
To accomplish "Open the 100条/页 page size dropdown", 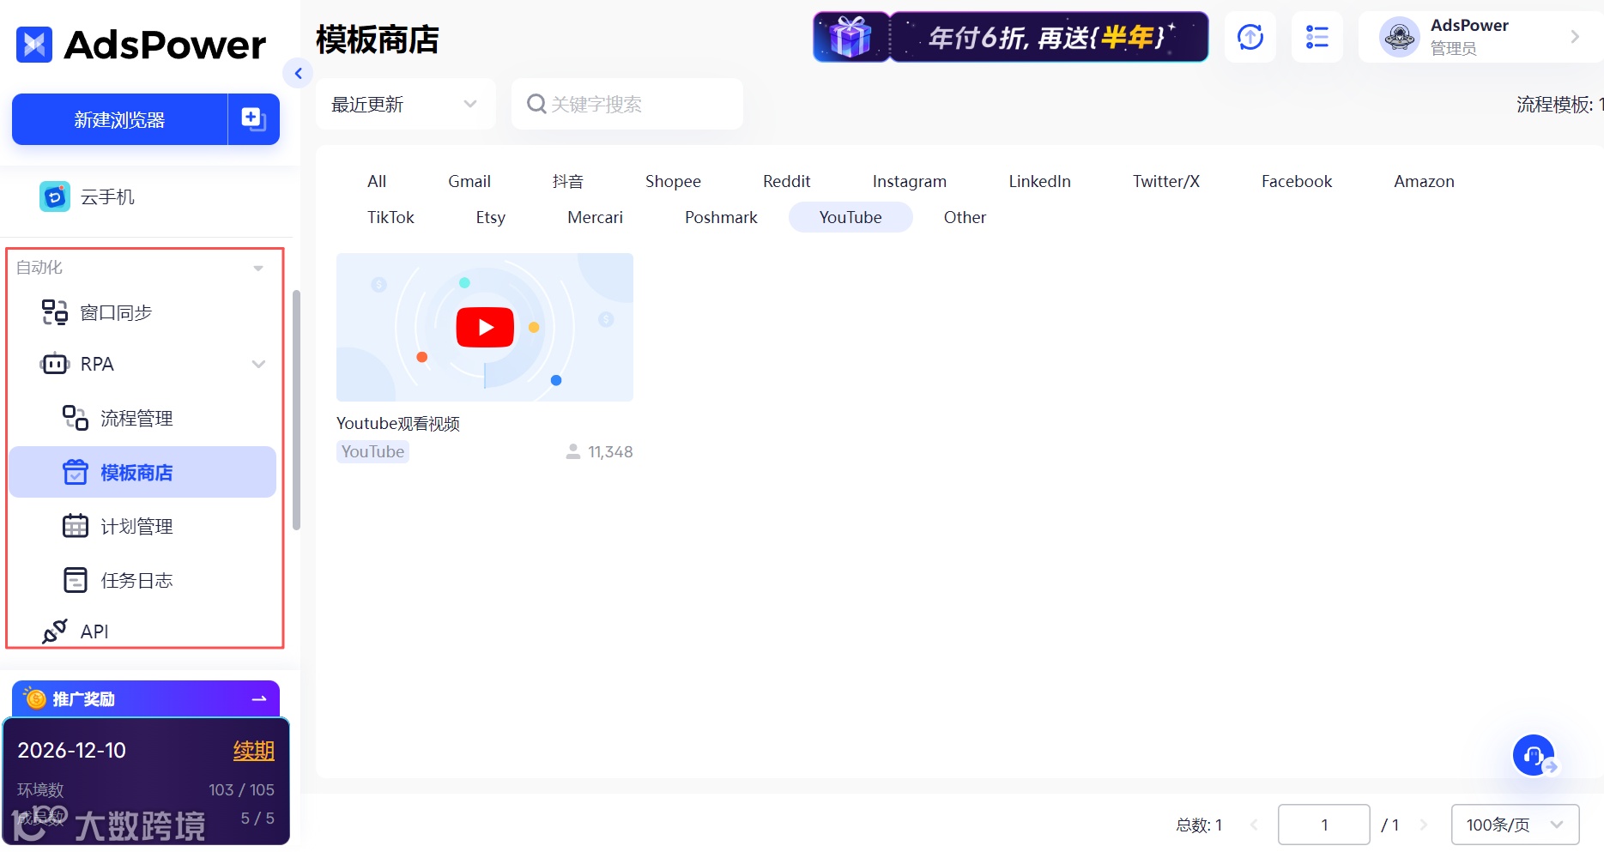I will click(x=1515, y=825).
